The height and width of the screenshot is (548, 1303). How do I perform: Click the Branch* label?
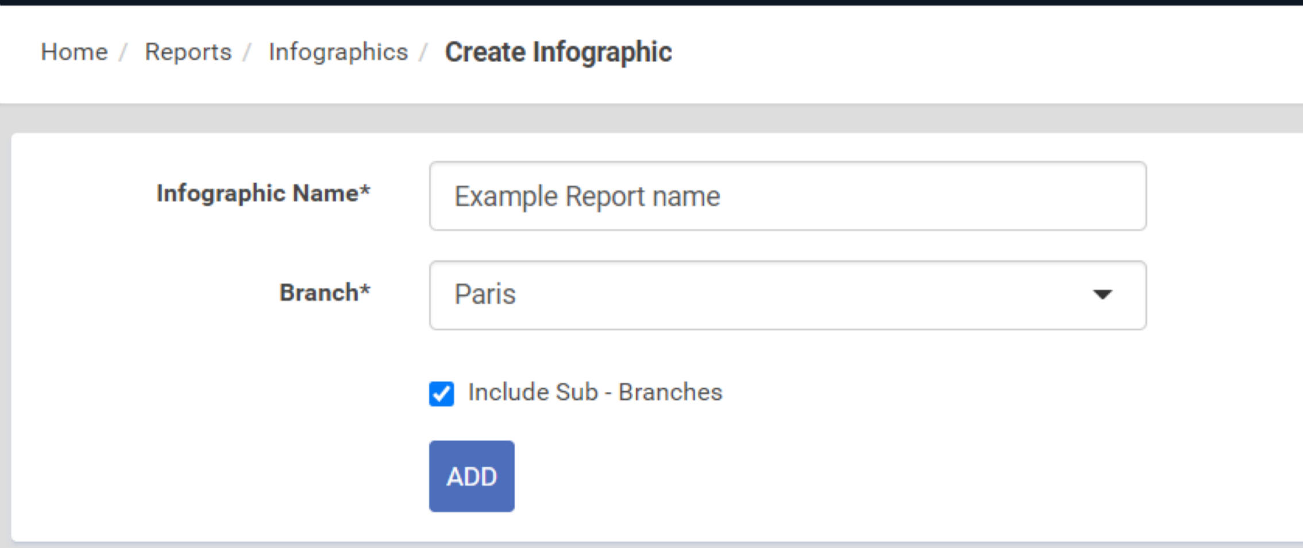click(325, 292)
